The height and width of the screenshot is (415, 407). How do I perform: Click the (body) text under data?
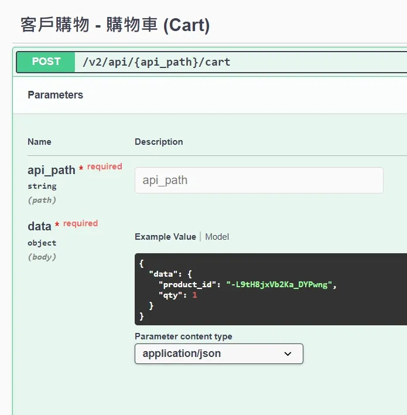[42, 257]
